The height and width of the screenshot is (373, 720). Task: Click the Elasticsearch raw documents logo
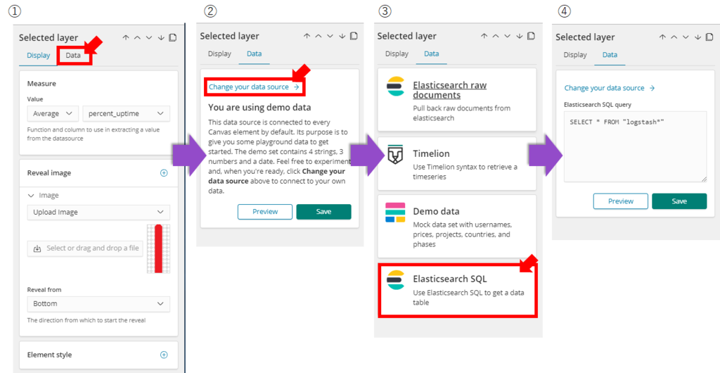click(x=395, y=87)
